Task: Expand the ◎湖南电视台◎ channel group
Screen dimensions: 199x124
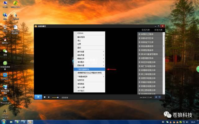Action: click(140, 70)
